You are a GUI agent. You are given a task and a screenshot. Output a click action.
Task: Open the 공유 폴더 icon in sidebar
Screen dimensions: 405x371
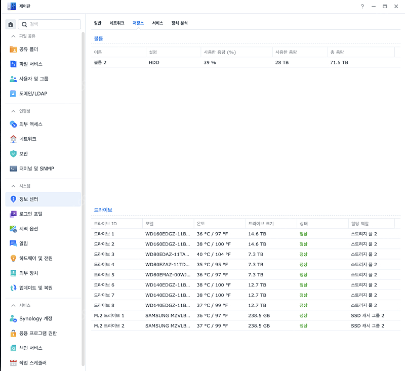(13, 49)
